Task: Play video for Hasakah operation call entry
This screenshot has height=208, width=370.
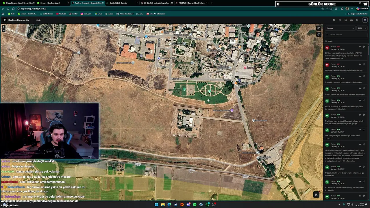Action: point(360,76)
